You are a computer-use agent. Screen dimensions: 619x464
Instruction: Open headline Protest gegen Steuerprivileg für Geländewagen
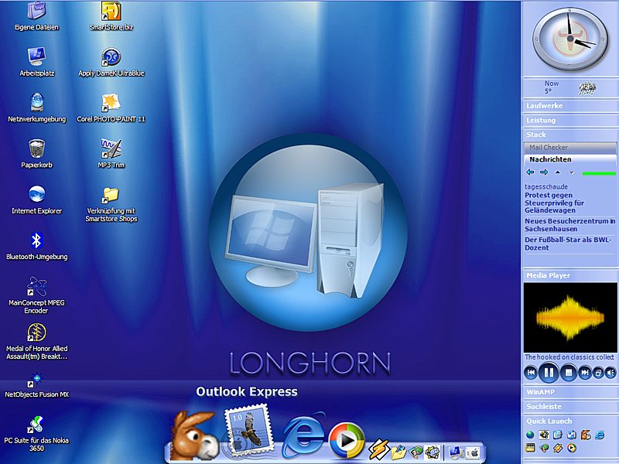tap(554, 203)
